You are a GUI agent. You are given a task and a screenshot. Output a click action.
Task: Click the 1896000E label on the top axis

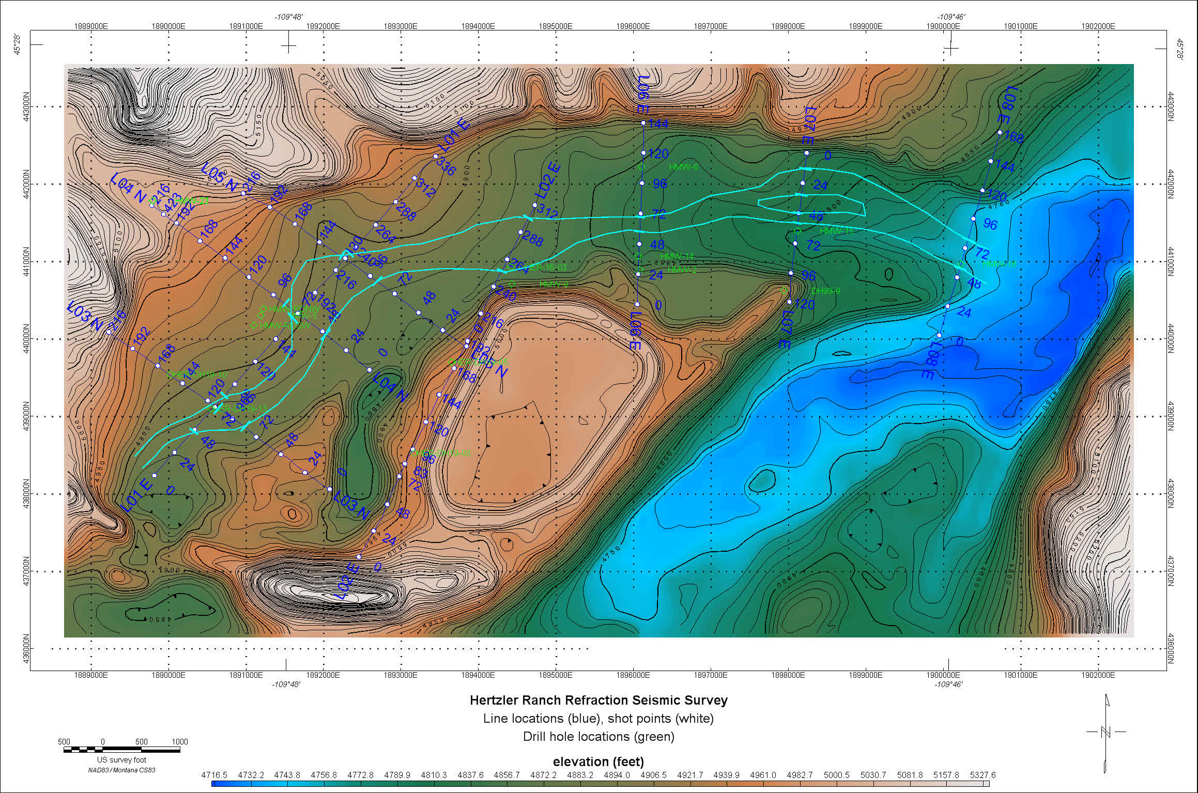coord(633,25)
